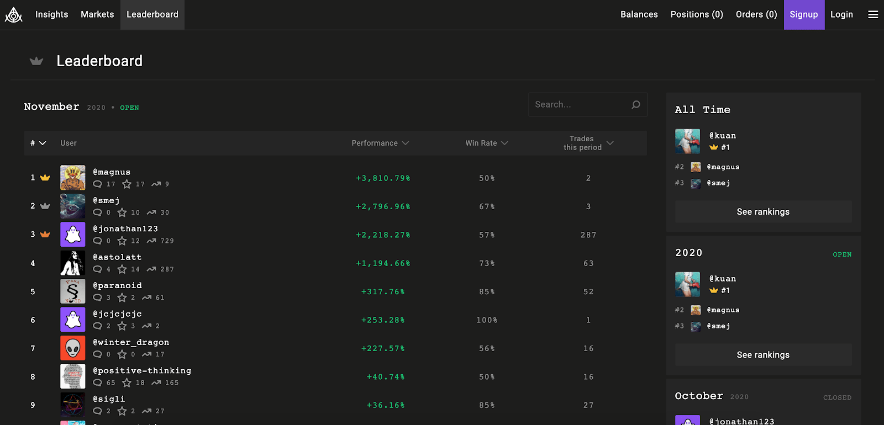Open @sigli profile link
The image size is (884, 425).
tap(109, 399)
